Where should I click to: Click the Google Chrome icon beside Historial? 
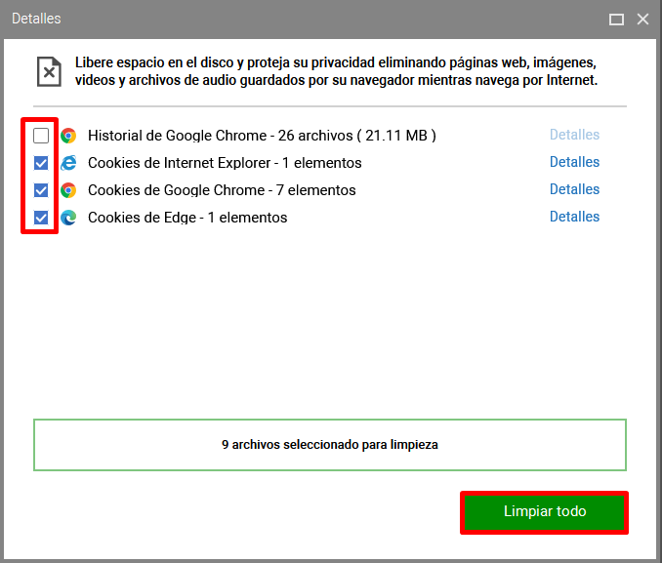click(68, 136)
